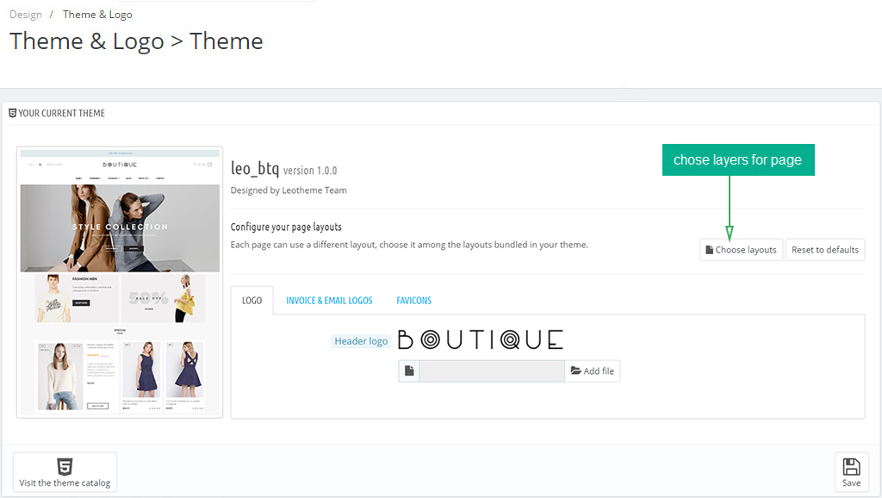Select the Logo tab

[x=252, y=301]
